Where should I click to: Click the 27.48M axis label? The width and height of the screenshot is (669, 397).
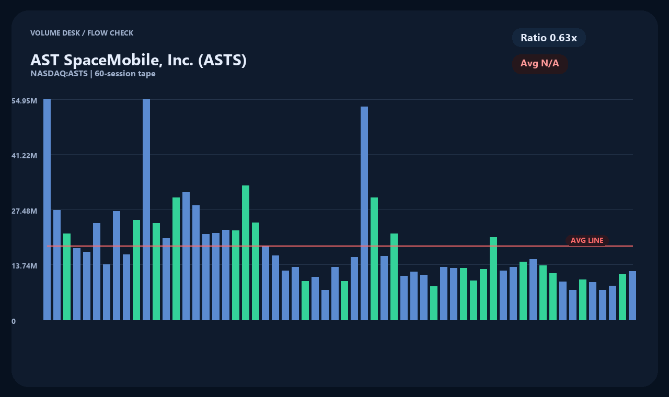tap(25, 211)
